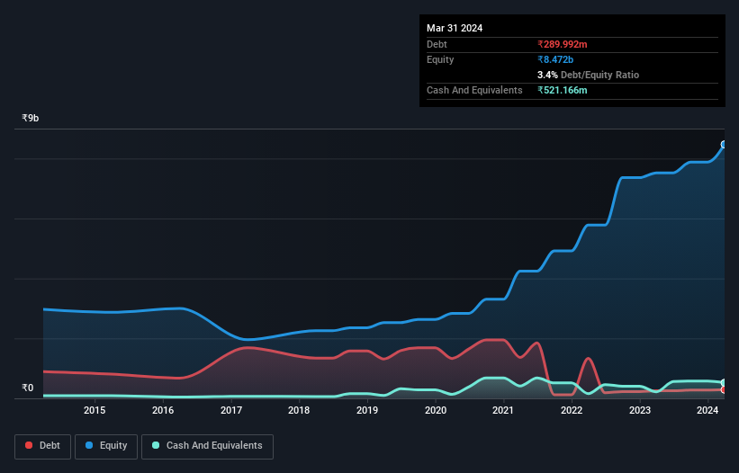Toggle the Equity series legend button
The height and width of the screenshot is (473, 739).
pos(106,446)
